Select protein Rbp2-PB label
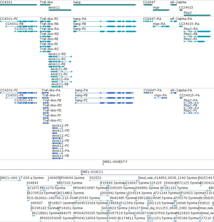Screen dimensions: 214x222 point(190,105)
